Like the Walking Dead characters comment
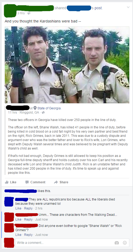The height and width of the screenshot is (252, 133). click(x=18, y=219)
